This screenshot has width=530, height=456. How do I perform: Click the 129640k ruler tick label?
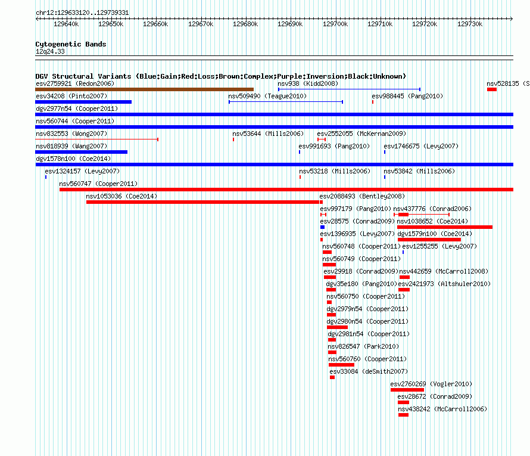66,24
